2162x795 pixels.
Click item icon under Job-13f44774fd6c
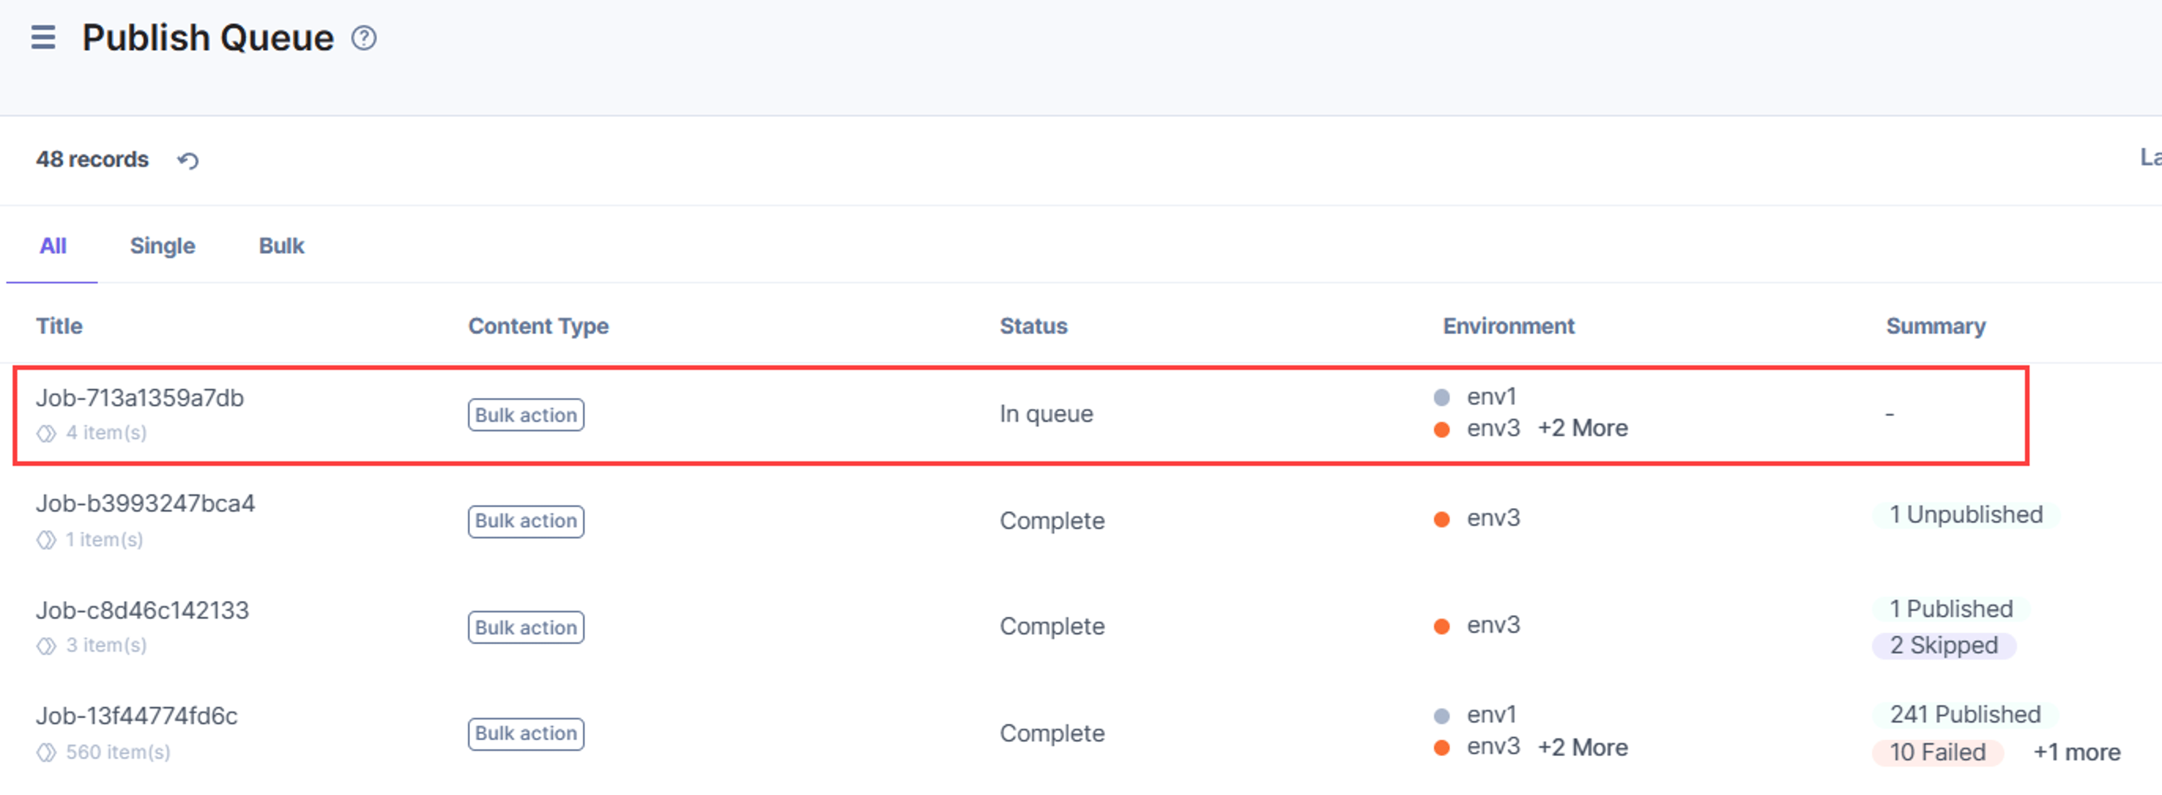pyautogui.click(x=46, y=752)
